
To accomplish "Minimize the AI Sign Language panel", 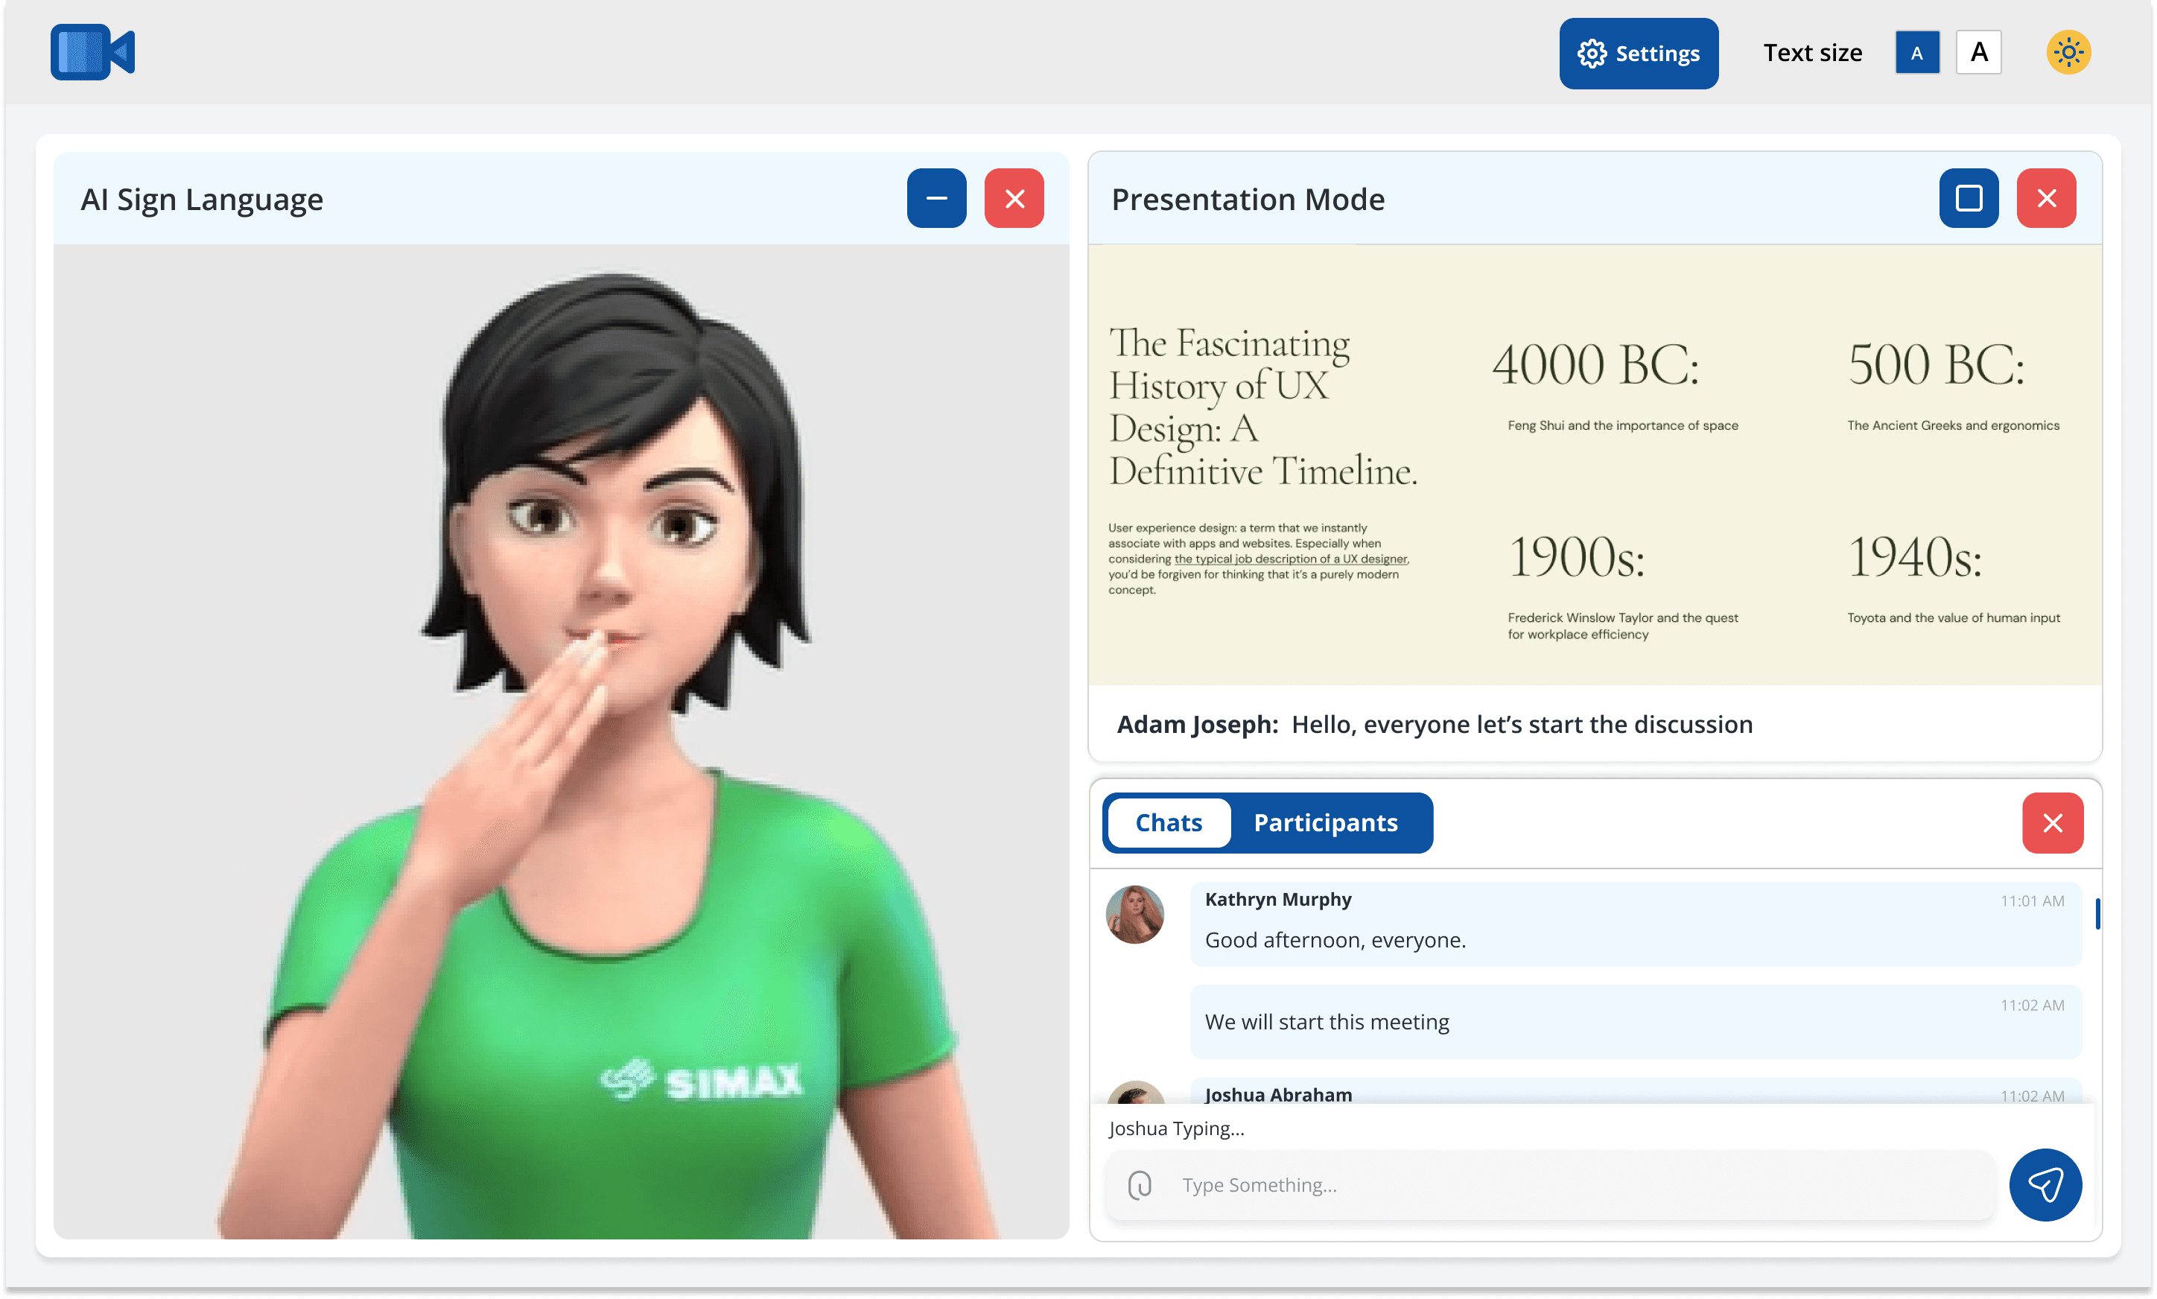I will (935, 199).
